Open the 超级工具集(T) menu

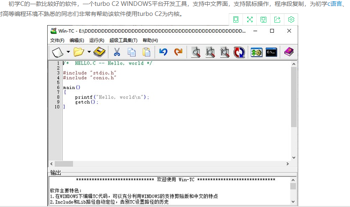coord(123,40)
